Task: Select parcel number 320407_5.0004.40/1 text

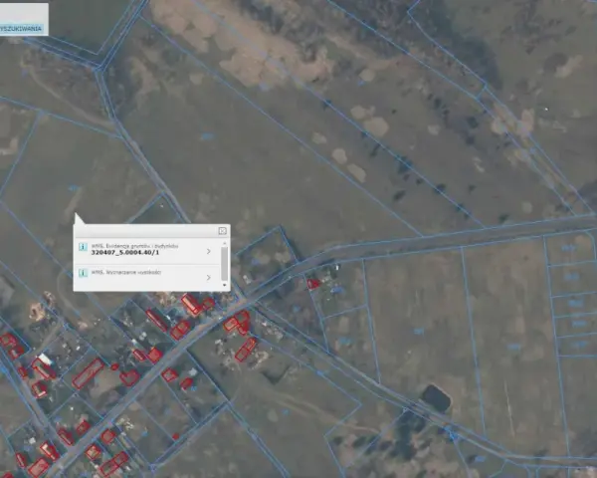Action: pos(125,252)
